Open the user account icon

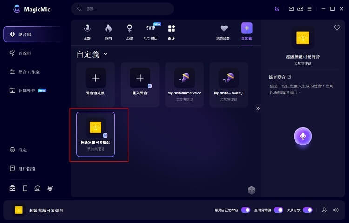click(x=277, y=9)
